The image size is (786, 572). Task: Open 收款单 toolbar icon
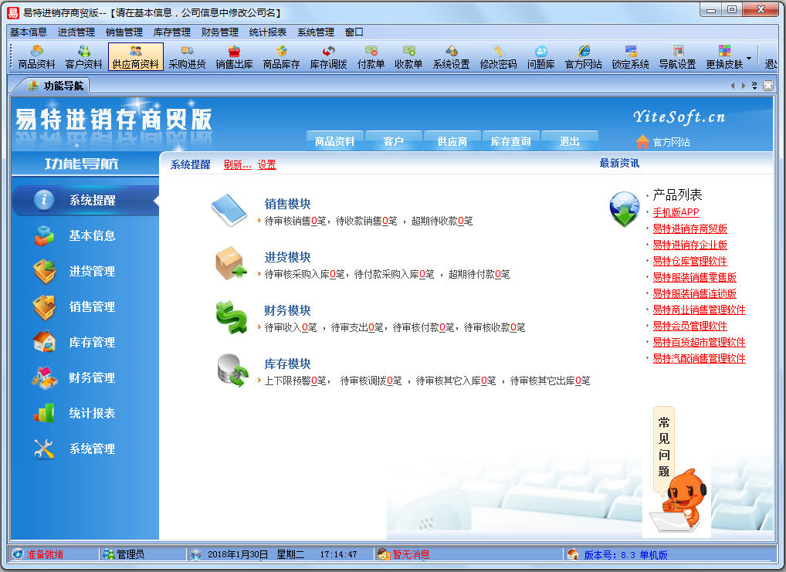408,56
